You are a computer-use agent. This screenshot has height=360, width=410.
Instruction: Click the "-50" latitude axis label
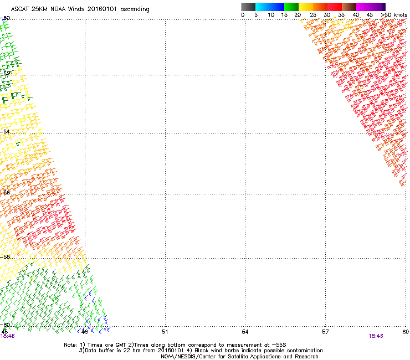(5, 18)
